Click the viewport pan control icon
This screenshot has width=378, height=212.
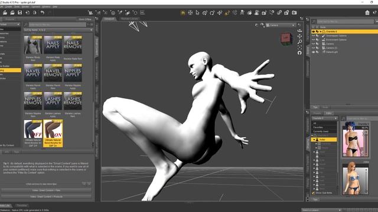coord(299,37)
